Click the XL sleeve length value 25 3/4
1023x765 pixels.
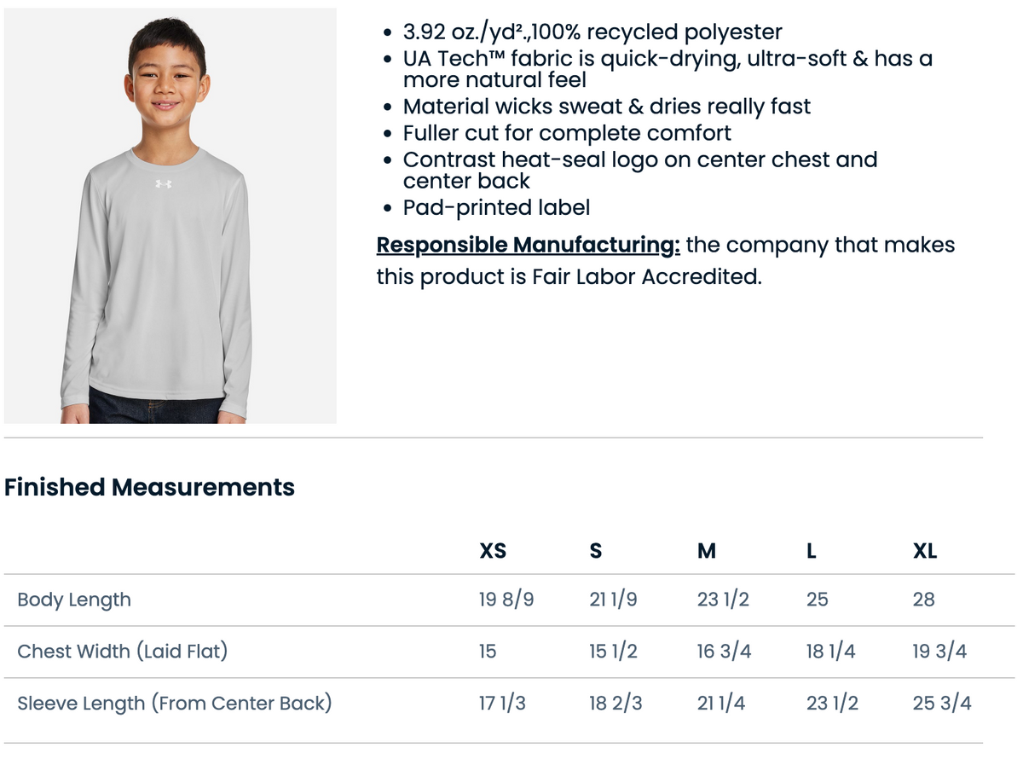(x=942, y=704)
